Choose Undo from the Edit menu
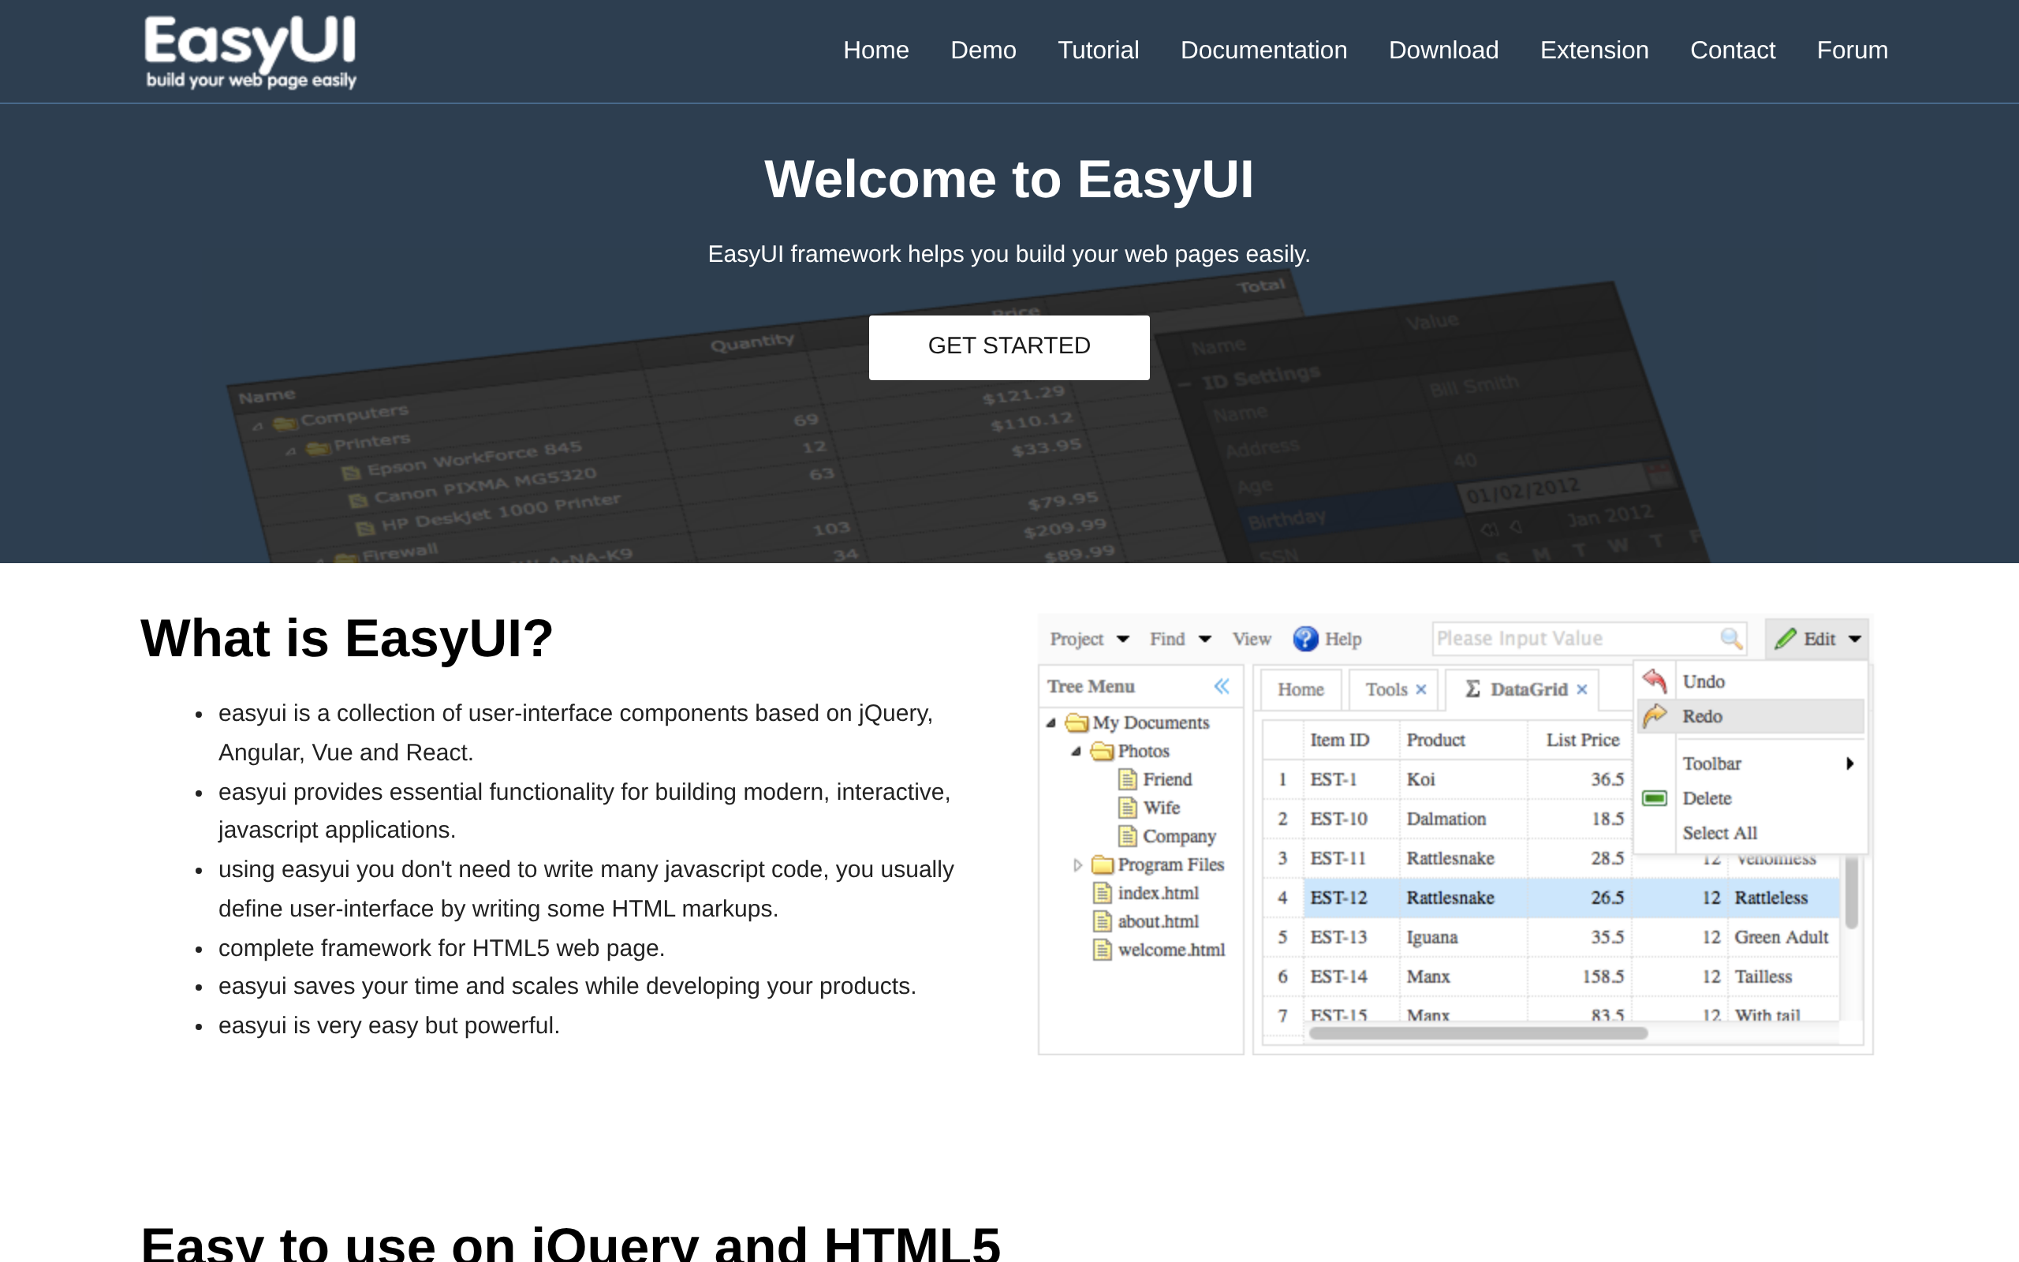This screenshot has width=2019, height=1262. click(1752, 681)
